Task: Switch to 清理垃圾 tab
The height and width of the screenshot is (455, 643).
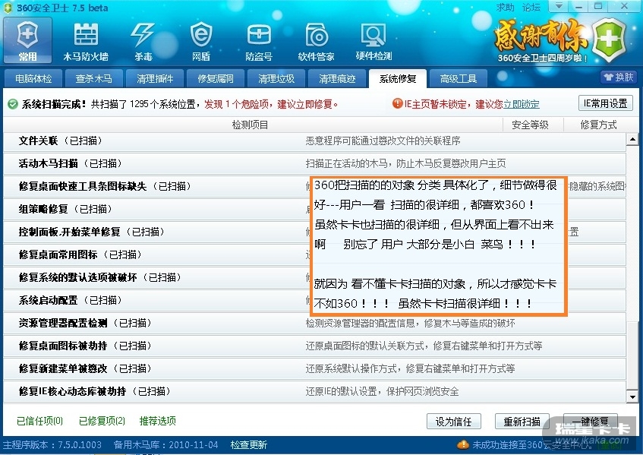Action: tap(276, 78)
